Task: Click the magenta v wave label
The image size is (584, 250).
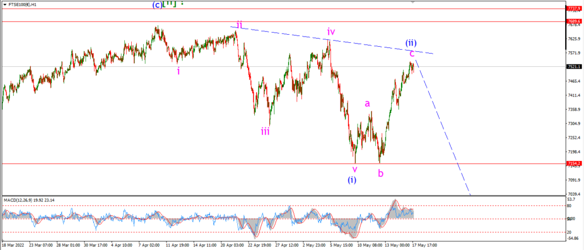Action: (355, 169)
